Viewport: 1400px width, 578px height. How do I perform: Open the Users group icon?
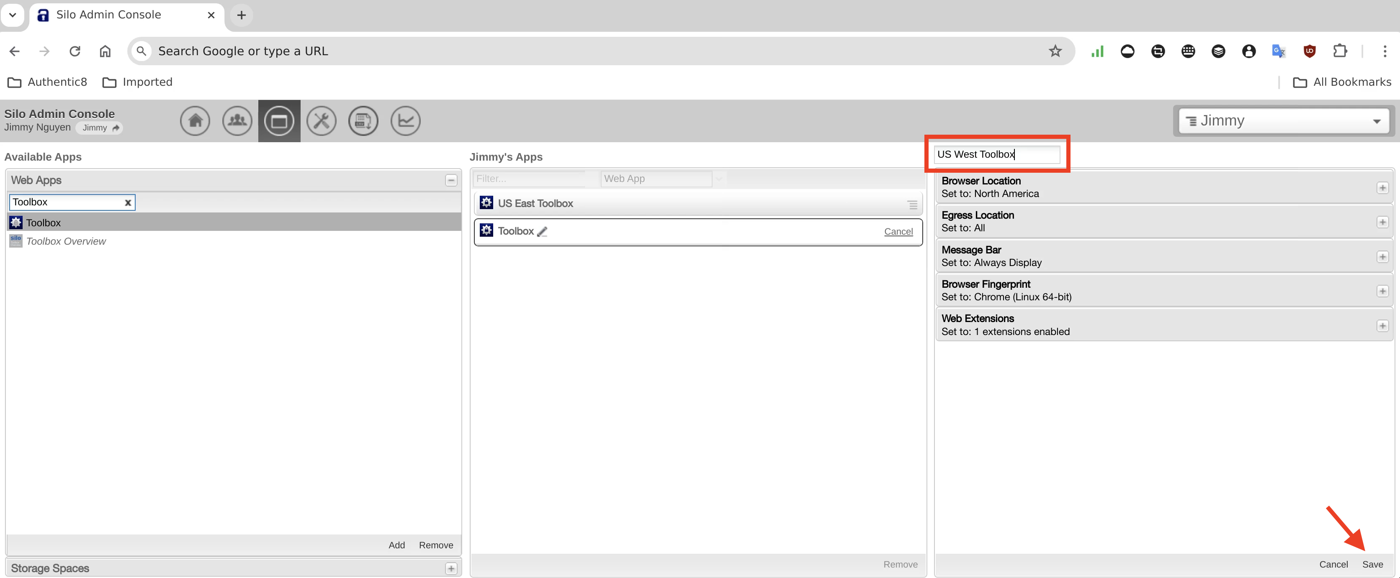(x=237, y=120)
